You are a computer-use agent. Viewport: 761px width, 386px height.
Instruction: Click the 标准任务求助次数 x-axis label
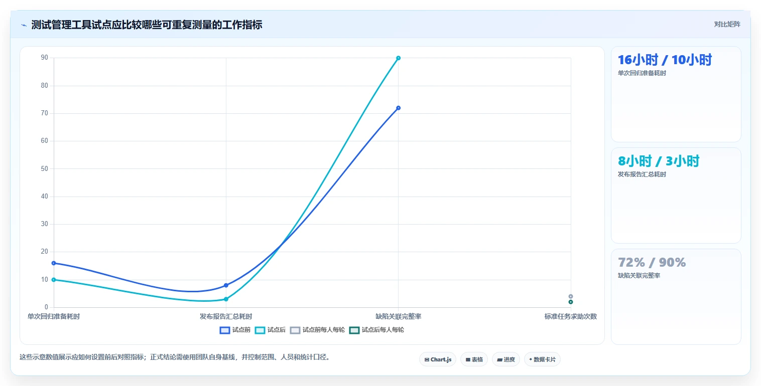pyautogui.click(x=571, y=316)
